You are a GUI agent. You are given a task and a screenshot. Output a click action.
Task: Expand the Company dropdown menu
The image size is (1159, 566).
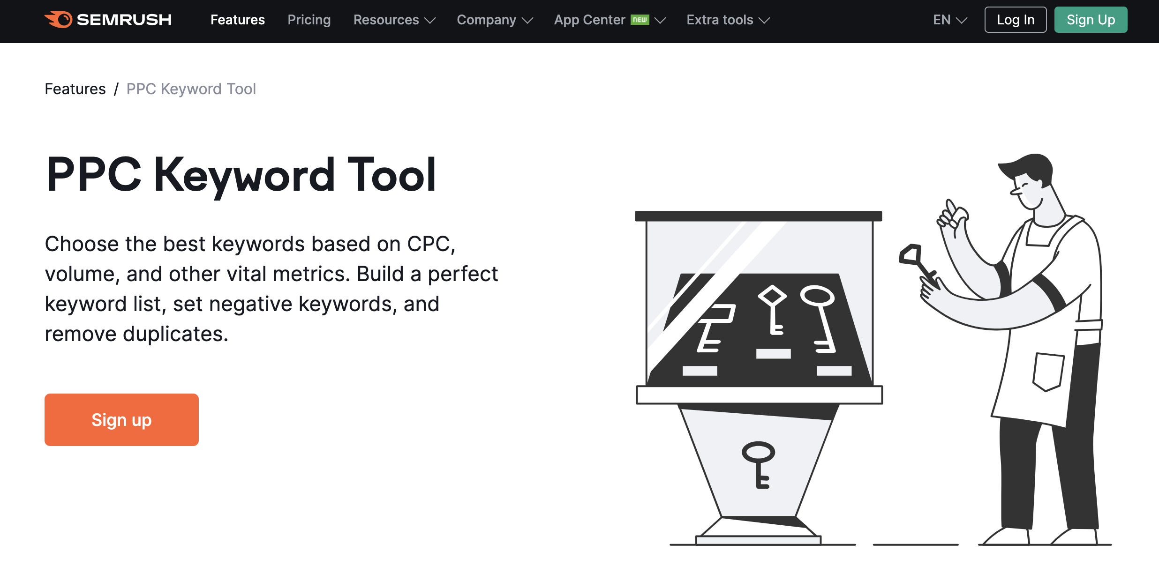[x=495, y=21]
